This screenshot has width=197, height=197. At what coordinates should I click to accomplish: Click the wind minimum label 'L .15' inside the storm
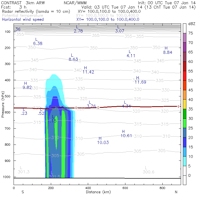coord(53,119)
